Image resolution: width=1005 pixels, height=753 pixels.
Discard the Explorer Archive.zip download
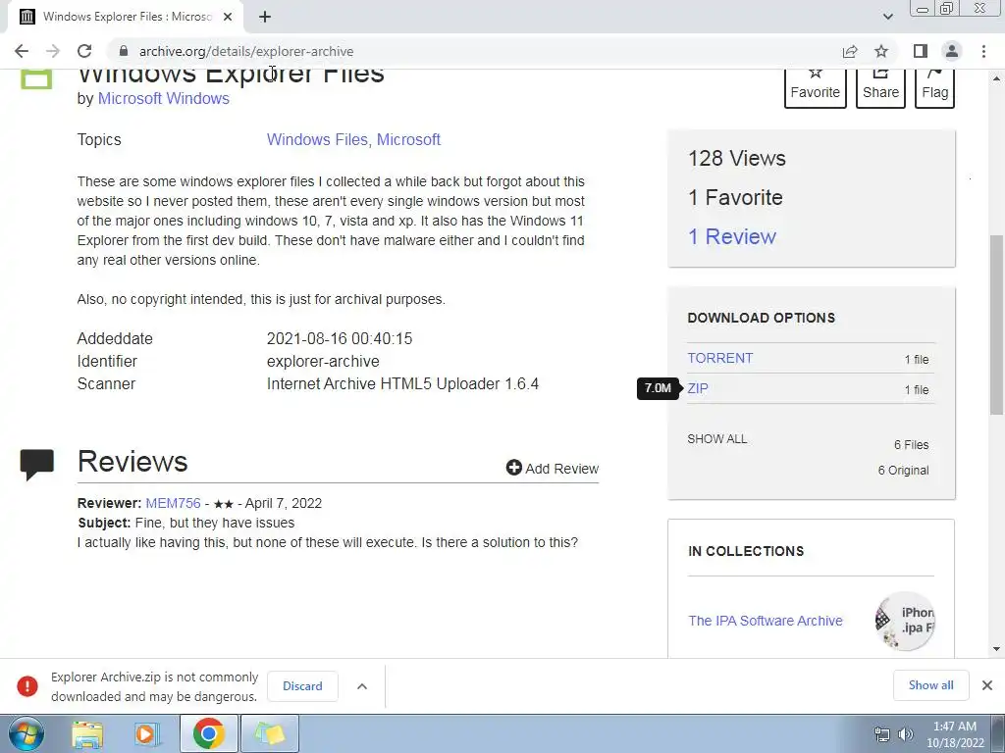(302, 685)
